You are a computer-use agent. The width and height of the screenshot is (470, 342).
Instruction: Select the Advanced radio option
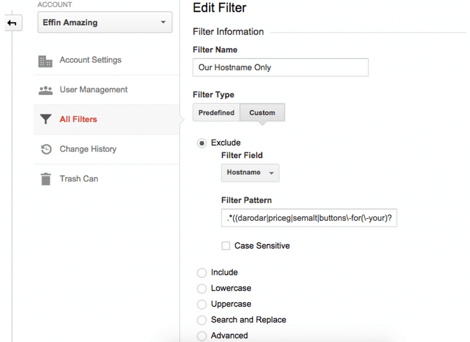[x=202, y=336]
